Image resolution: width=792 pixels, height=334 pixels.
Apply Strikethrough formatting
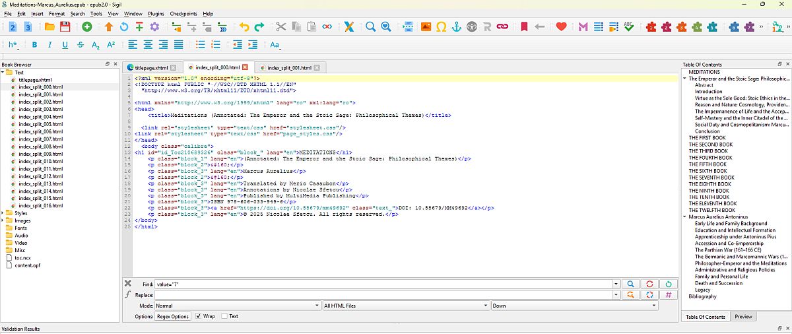pos(80,45)
